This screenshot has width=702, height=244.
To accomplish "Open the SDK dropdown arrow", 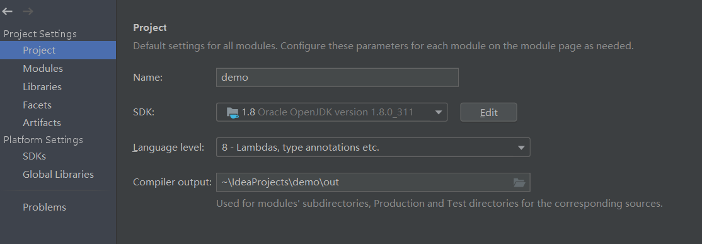I will 439,112.
